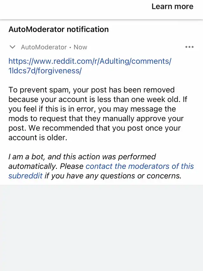Click the word 'subreddit' in the moderators link
This screenshot has width=203, height=271.
pyautogui.click(x=25, y=176)
